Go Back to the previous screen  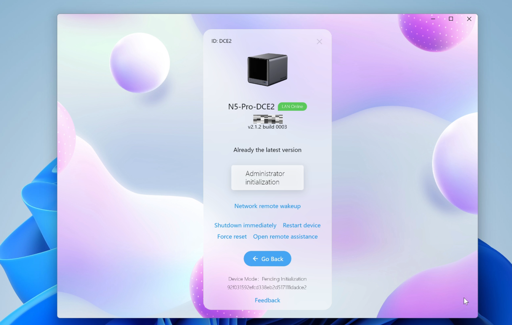[267, 259]
